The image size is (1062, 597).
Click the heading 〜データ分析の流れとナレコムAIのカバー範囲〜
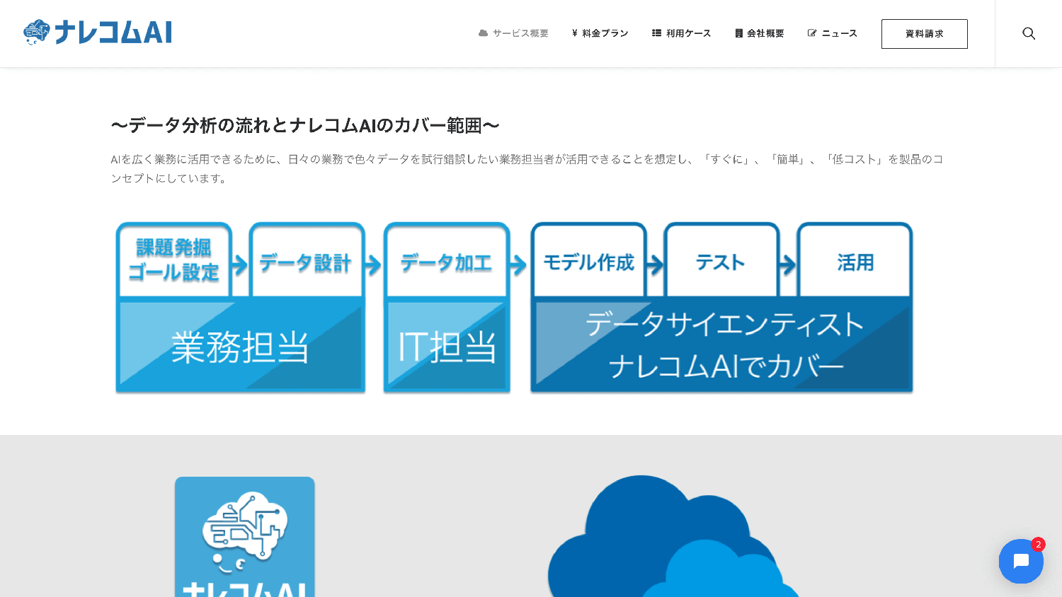[305, 126]
